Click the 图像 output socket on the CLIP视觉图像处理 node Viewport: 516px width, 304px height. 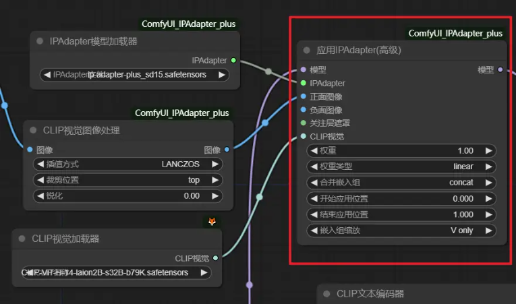coord(227,150)
